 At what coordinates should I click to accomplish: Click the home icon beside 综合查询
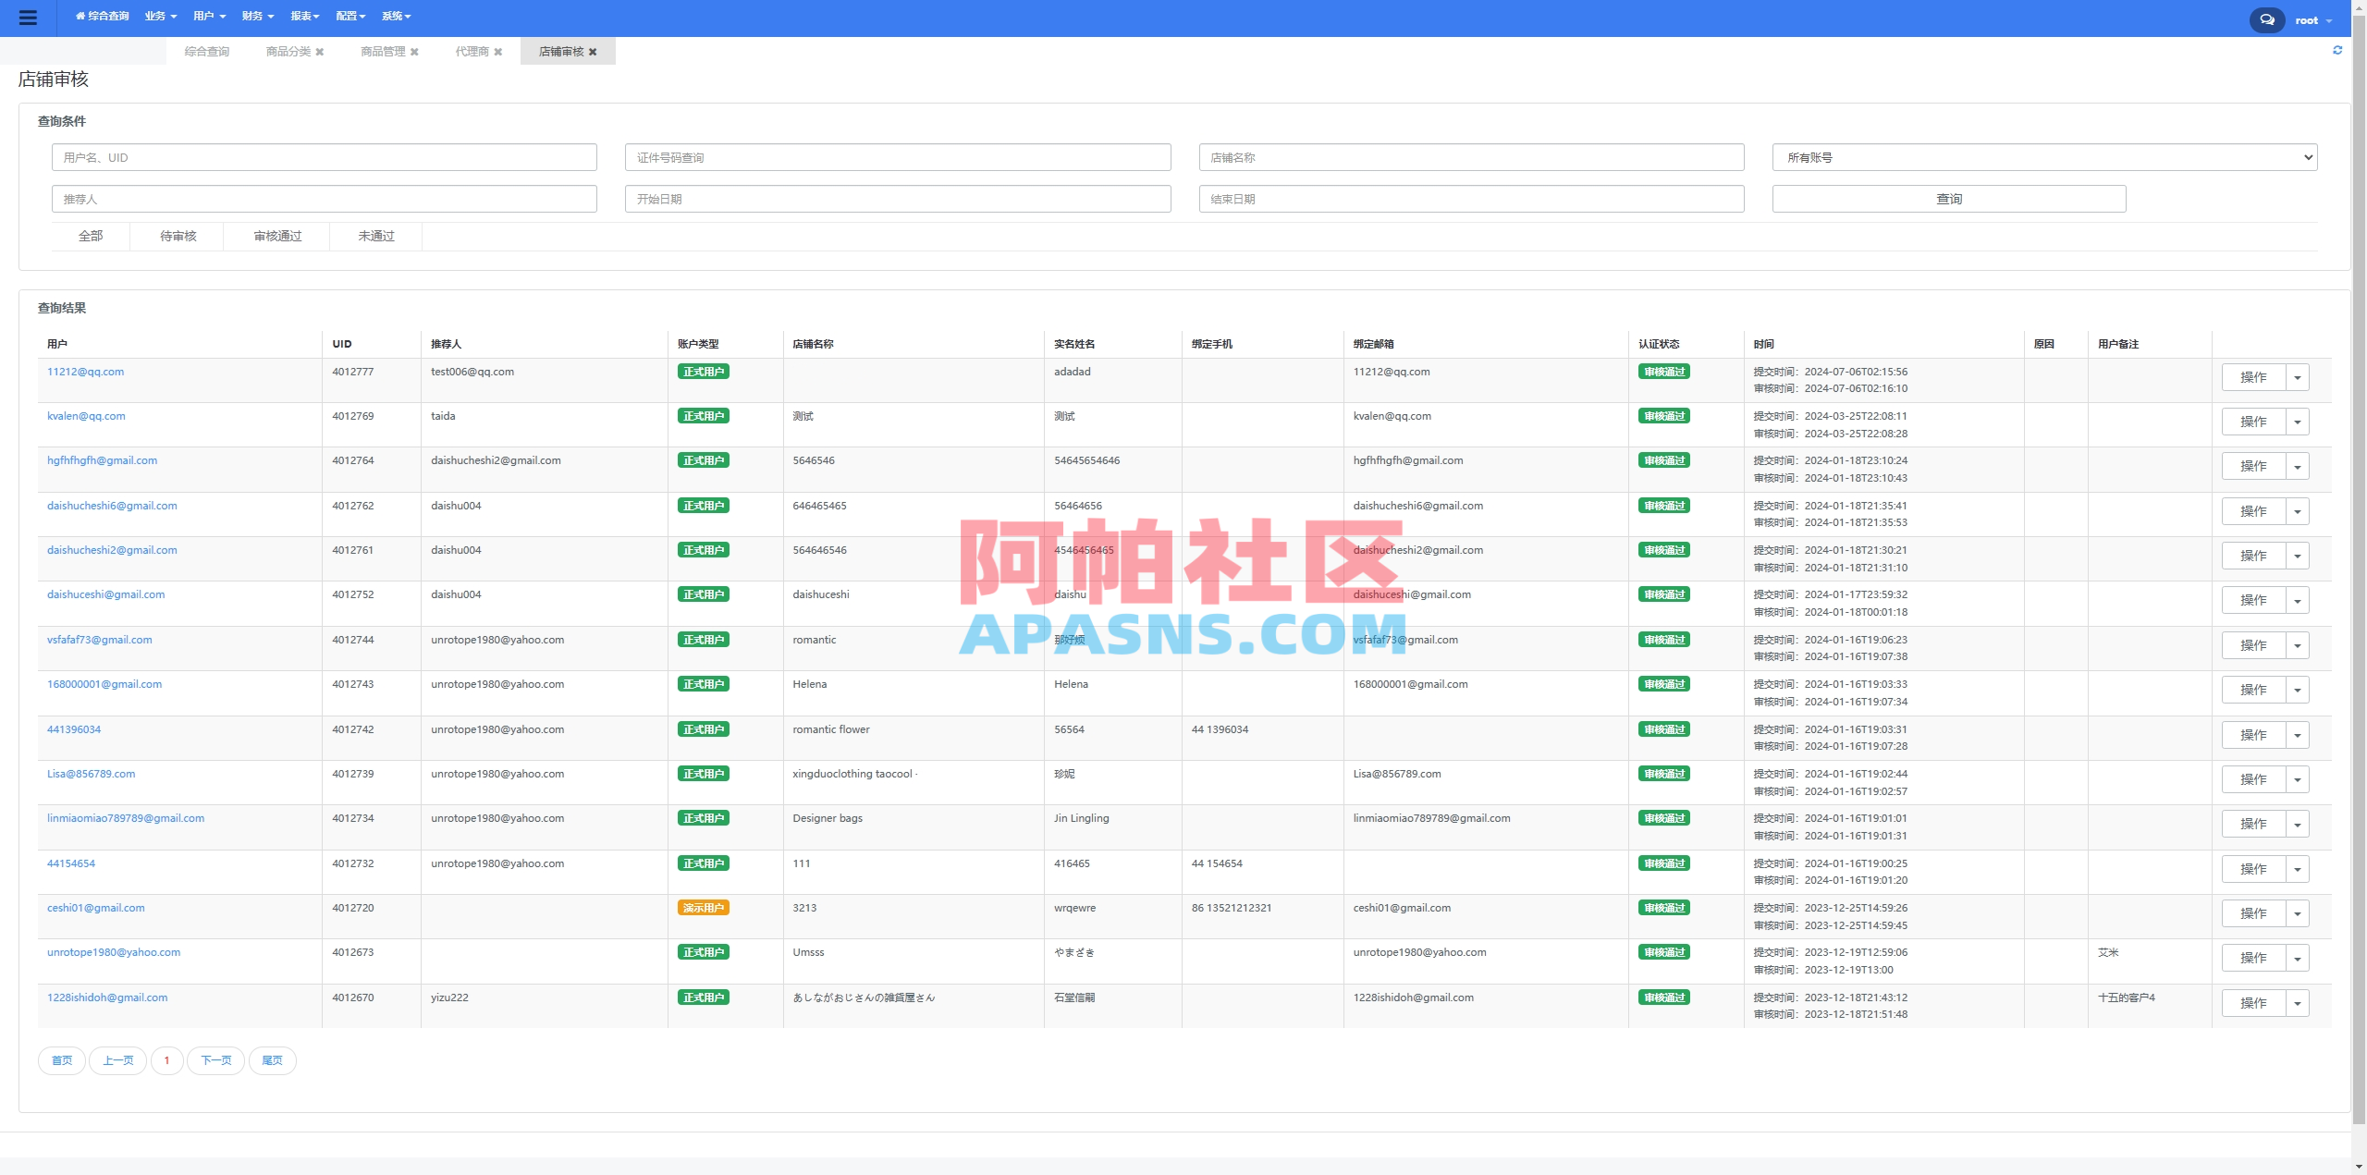[x=80, y=16]
